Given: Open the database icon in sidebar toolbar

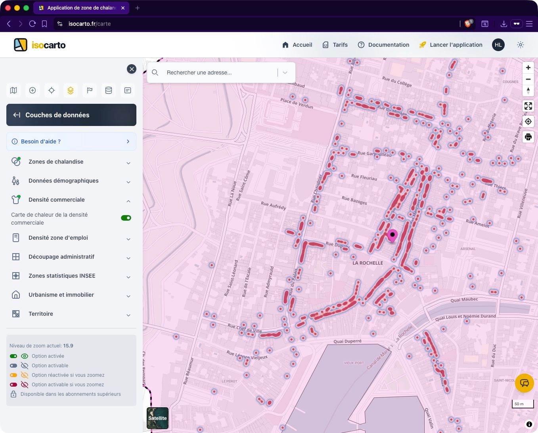Looking at the screenshot, I should [x=109, y=90].
